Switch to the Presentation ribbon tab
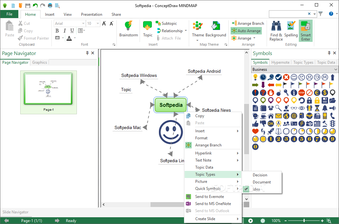The height and width of the screenshot is (224, 339). [91, 14]
